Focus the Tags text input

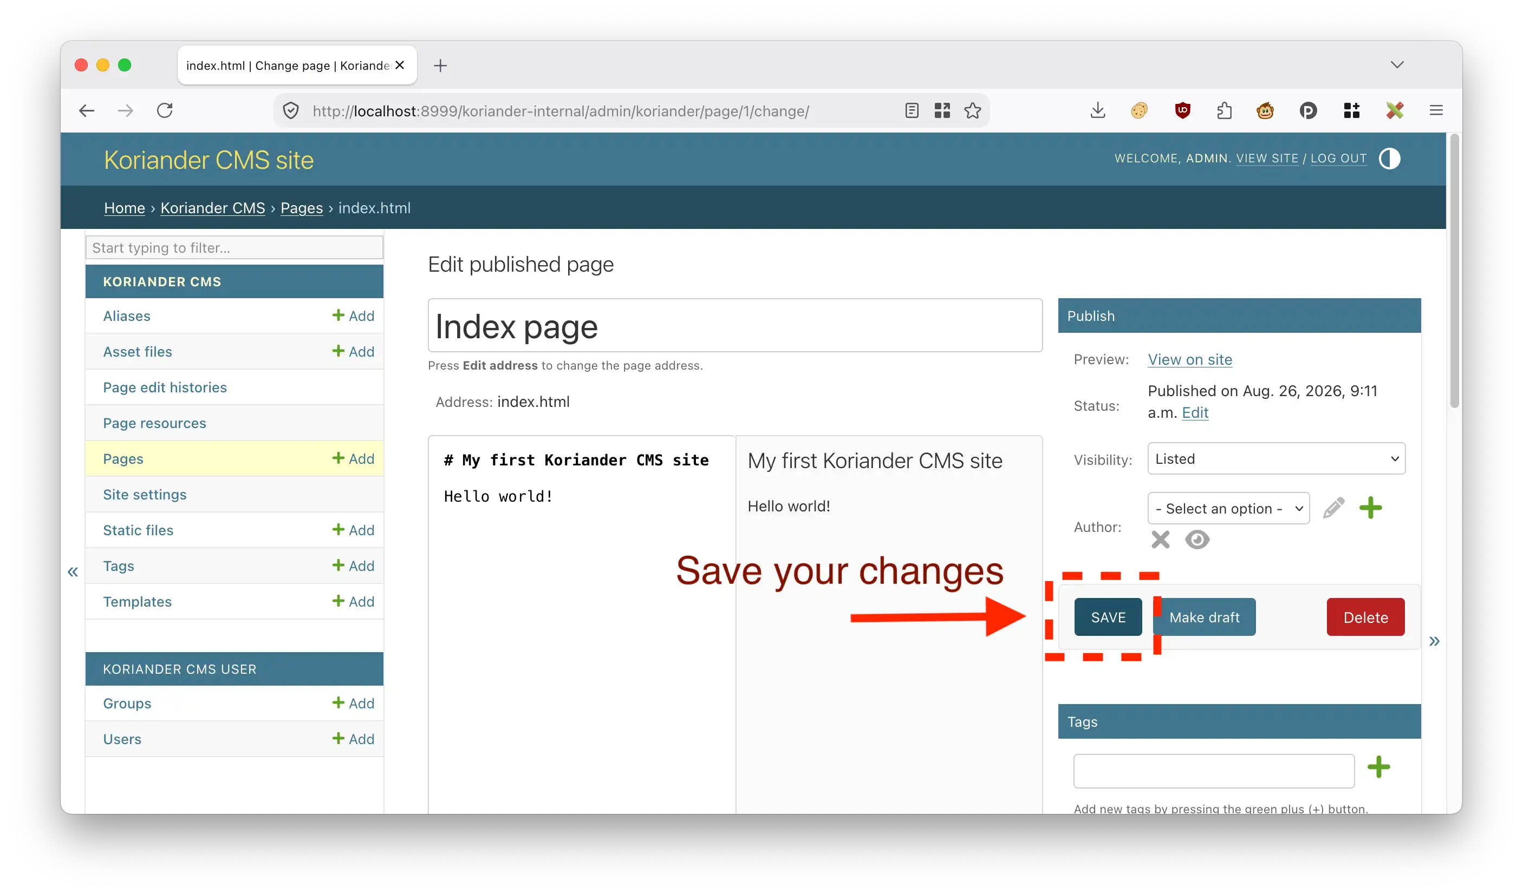pos(1214,771)
